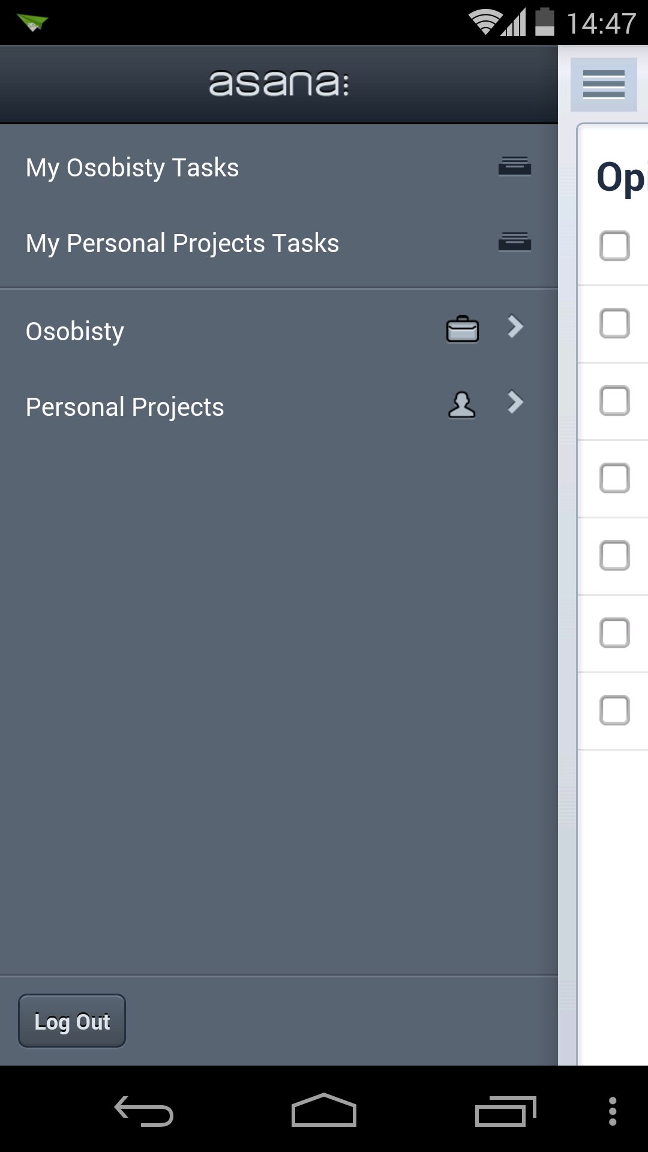Screen dimensions: 648x1152
Task: Check the fifth task checkbox
Action: pos(614,556)
